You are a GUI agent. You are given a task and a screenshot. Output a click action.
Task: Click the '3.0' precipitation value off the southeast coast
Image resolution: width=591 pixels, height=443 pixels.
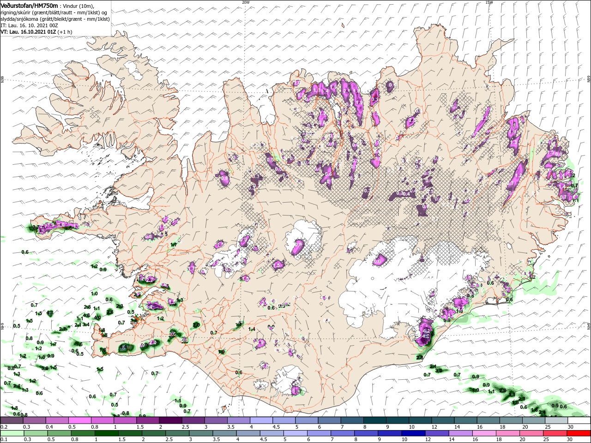click(438, 370)
